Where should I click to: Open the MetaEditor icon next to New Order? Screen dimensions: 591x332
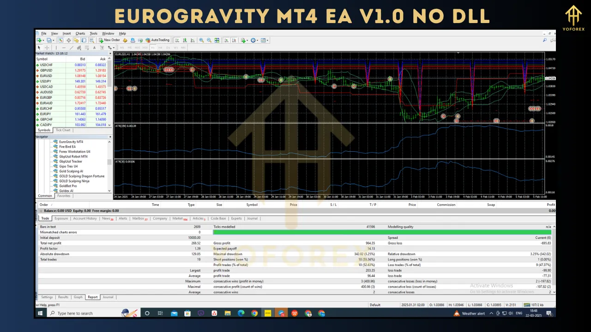point(125,40)
